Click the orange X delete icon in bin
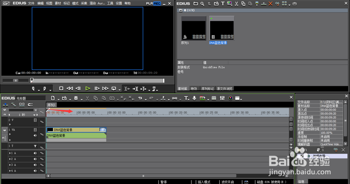 click(x=271, y=3)
